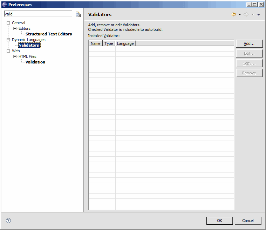Click the Add... button
This screenshot has height=230, width=266.
[x=249, y=43]
